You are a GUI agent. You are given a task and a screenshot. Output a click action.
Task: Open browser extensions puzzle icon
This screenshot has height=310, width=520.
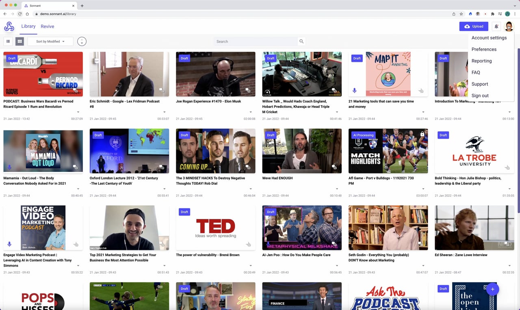tap(492, 14)
